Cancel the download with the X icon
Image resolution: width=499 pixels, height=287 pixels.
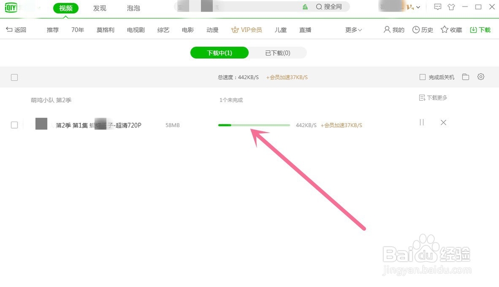(444, 122)
